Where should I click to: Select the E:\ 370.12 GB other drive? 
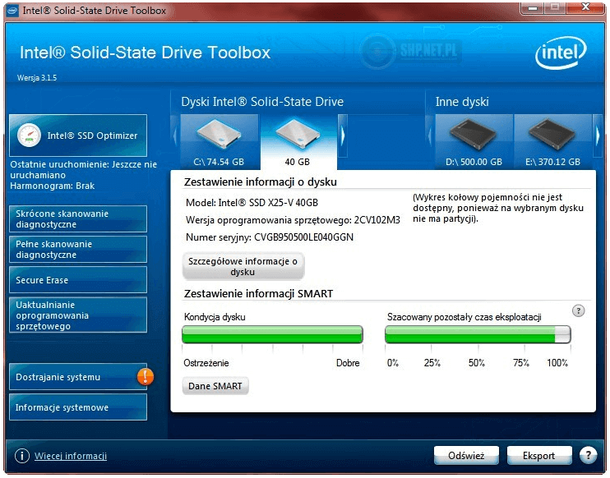[552, 142]
